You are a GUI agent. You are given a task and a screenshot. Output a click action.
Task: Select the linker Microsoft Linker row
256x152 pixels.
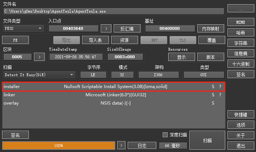pos(113,95)
